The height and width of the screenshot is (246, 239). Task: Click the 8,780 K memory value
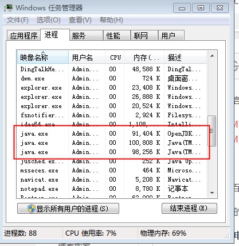click(148, 189)
